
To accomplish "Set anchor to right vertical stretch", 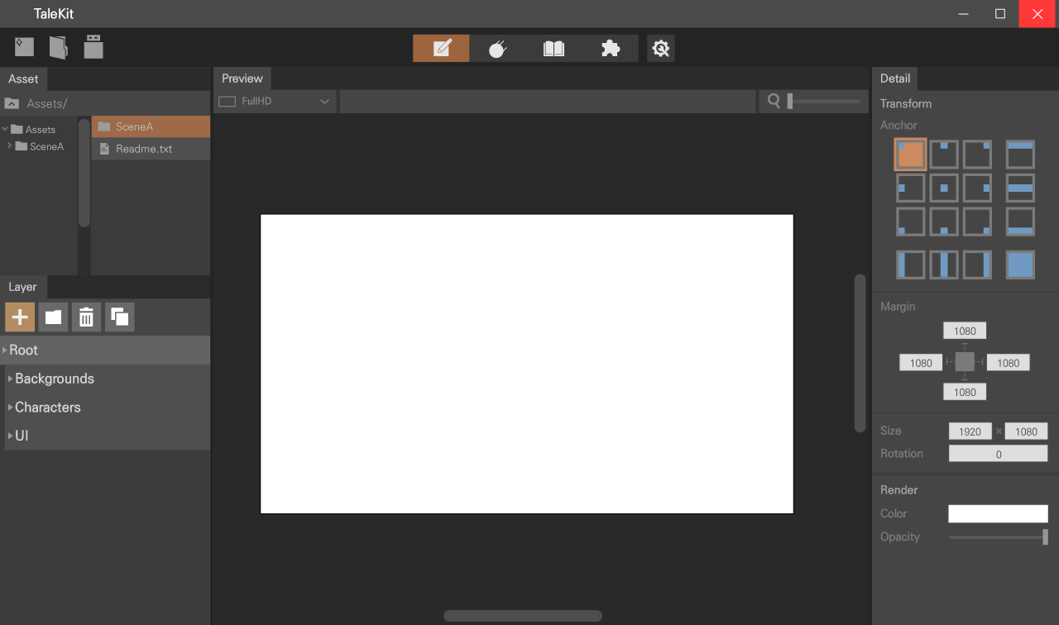I will [977, 265].
